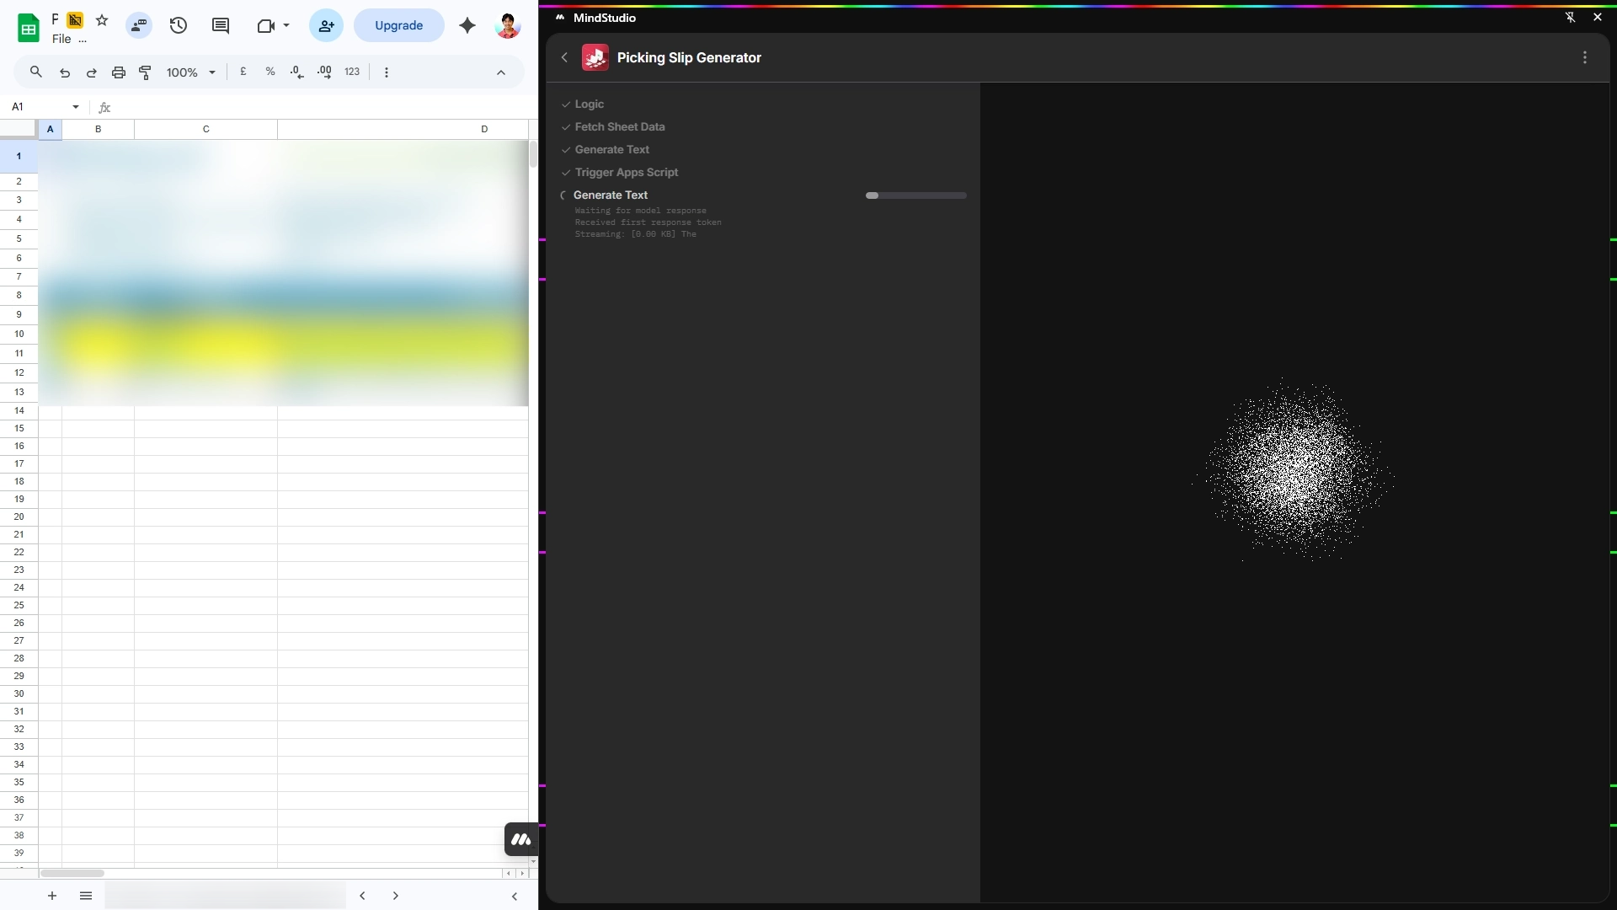Image resolution: width=1617 pixels, height=910 pixels.
Task: Expand the Meet call dropdown arrow
Action: pyautogui.click(x=286, y=25)
